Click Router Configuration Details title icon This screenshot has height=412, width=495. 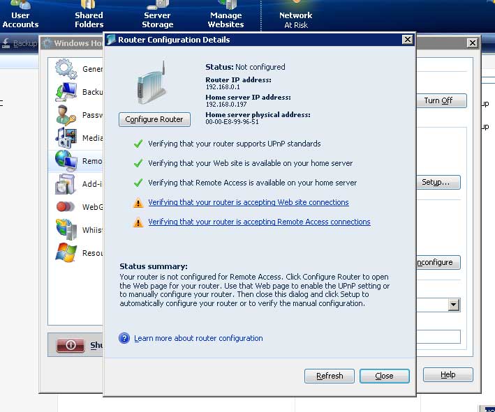coord(111,40)
